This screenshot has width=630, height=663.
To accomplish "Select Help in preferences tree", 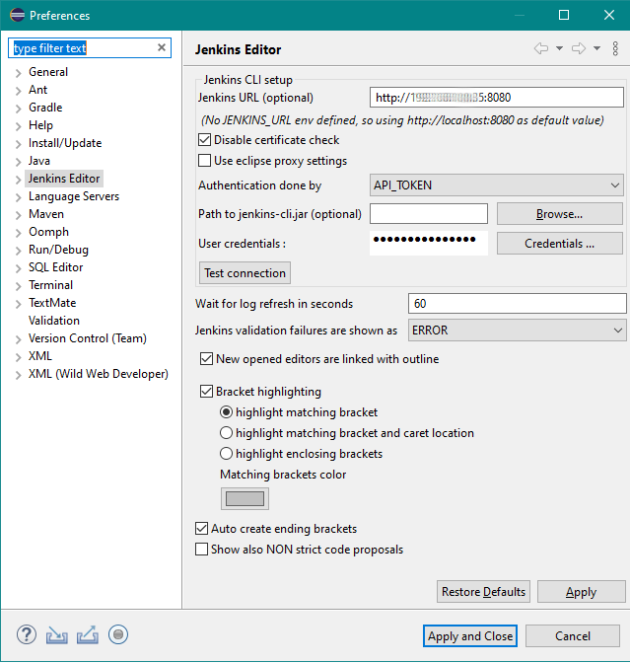I will point(40,125).
